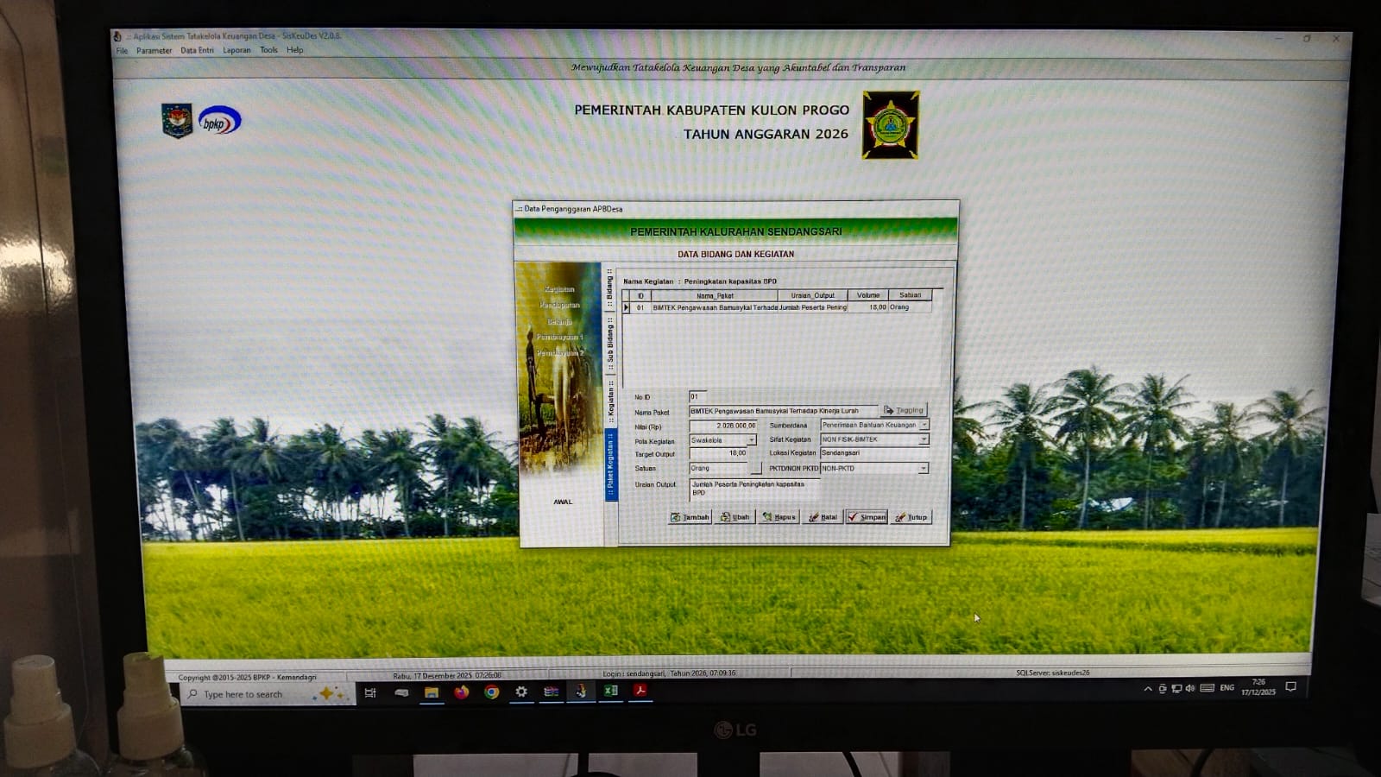The height and width of the screenshot is (777, 1381).
Task: Open the Sifat Kegiatan combo box
Action: (924, 439)
